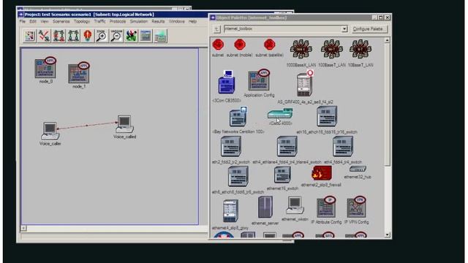
Task: Pick the 10BaseT_LAN palette object
Action: point(361,49)
